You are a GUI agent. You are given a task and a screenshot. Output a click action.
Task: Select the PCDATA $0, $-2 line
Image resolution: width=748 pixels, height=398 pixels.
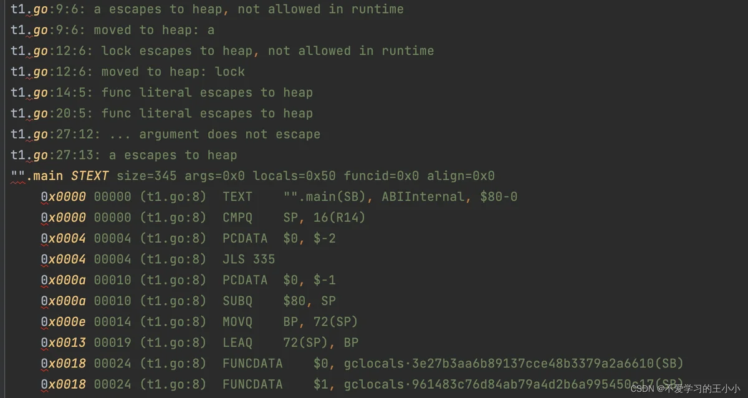tap(188, 238)
